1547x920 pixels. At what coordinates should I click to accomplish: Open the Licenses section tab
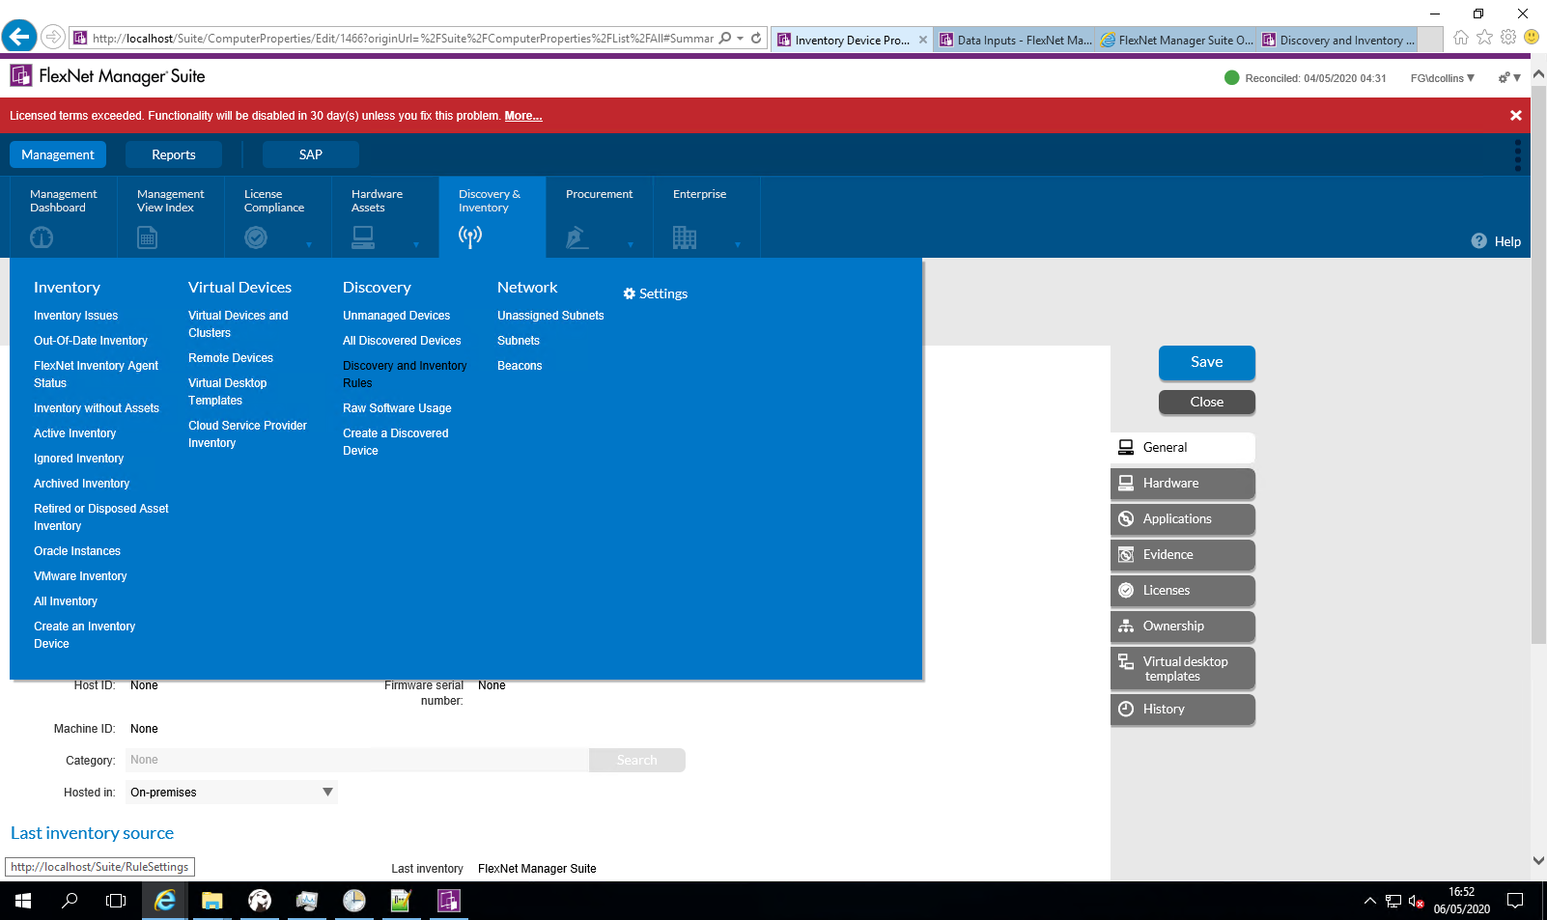click(x=1183, y=590)
